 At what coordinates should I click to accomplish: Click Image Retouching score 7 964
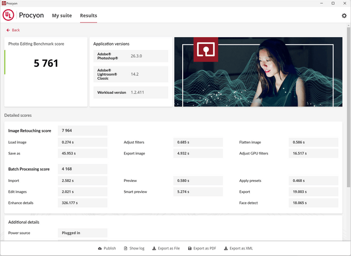[83, 130]
